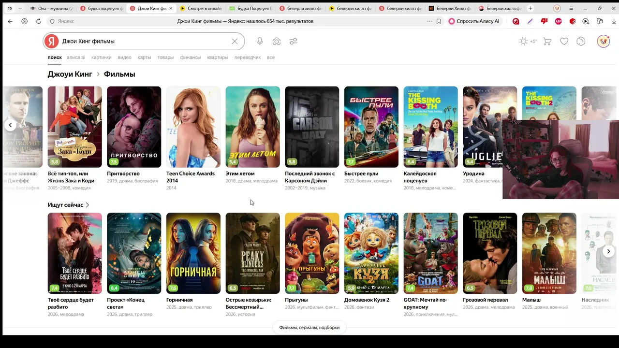Open the extensions puzzle icon
Screen dimensions: 619x348
(x=600, y=21)
